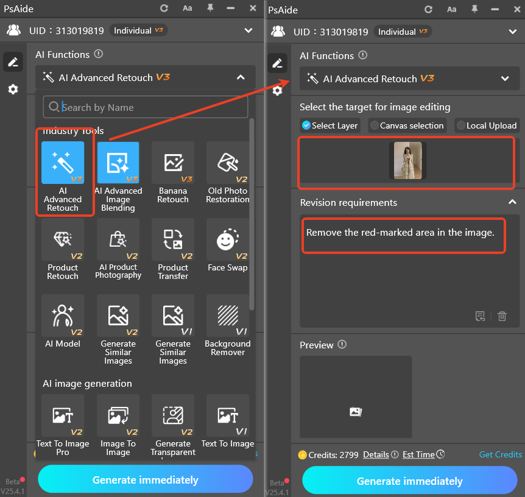This screenshot has height=497, width=525.
Task: Open the Get Credits link
Action: [x=500, y=454]
